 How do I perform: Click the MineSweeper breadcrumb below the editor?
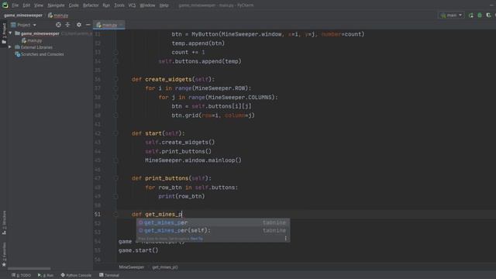(x=131, y=267)
